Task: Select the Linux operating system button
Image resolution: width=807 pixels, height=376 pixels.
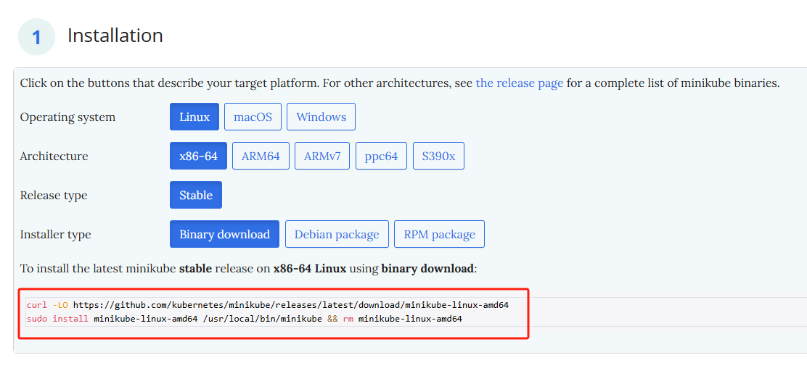Action: coord(194,117)
